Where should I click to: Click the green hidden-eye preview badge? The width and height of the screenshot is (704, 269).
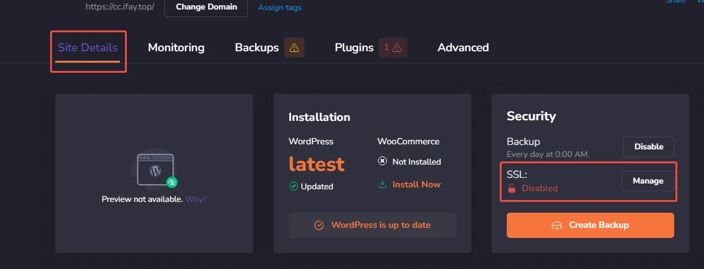click(x=171, y=182)
